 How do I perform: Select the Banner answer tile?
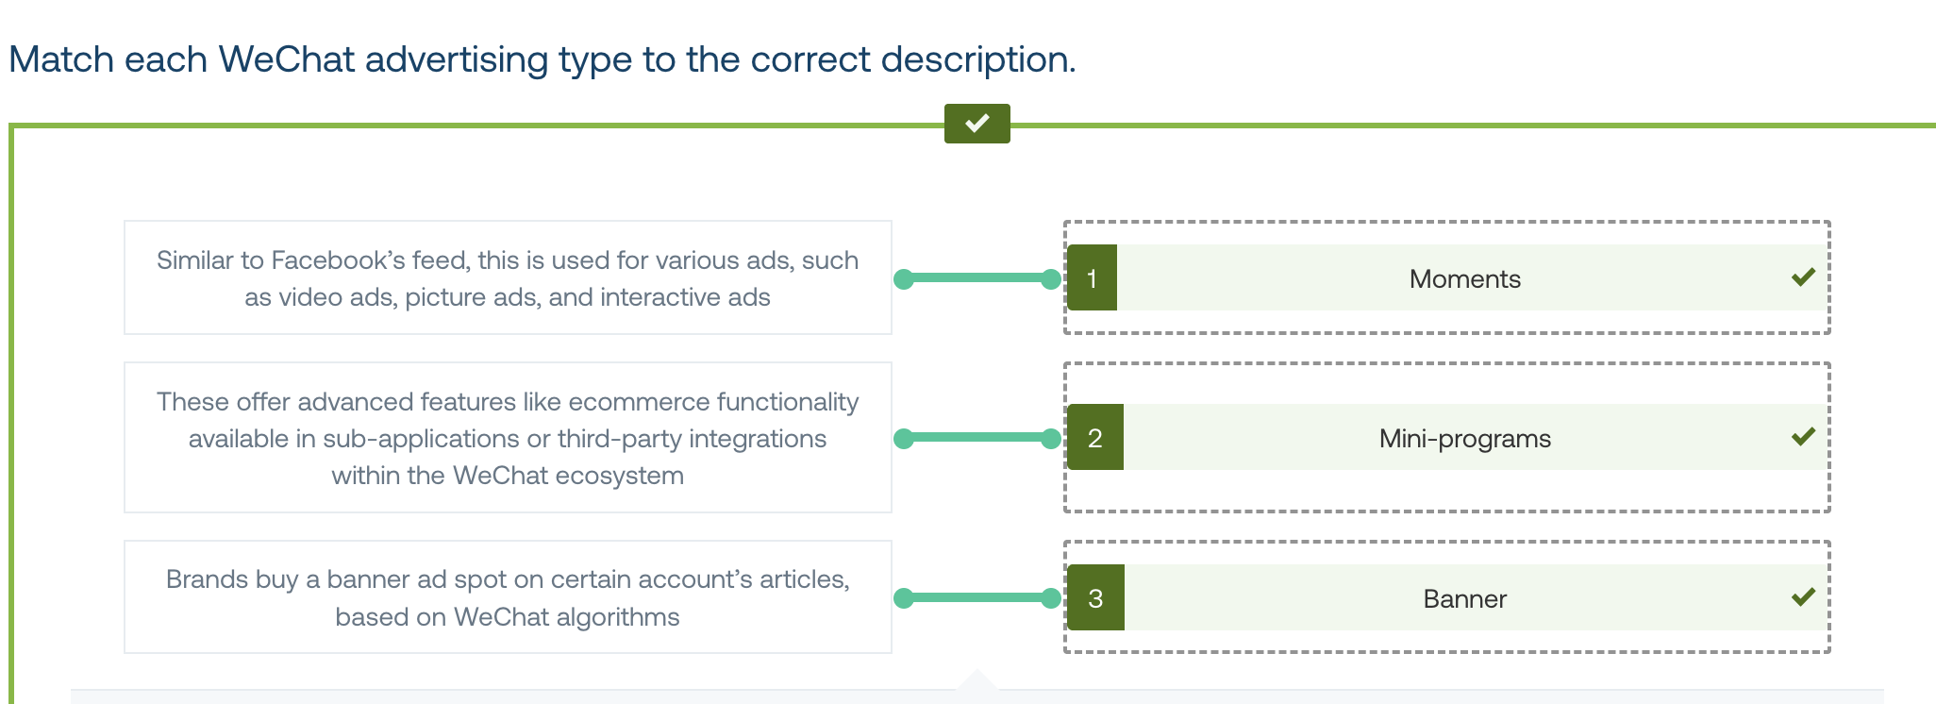[1448, 597]
